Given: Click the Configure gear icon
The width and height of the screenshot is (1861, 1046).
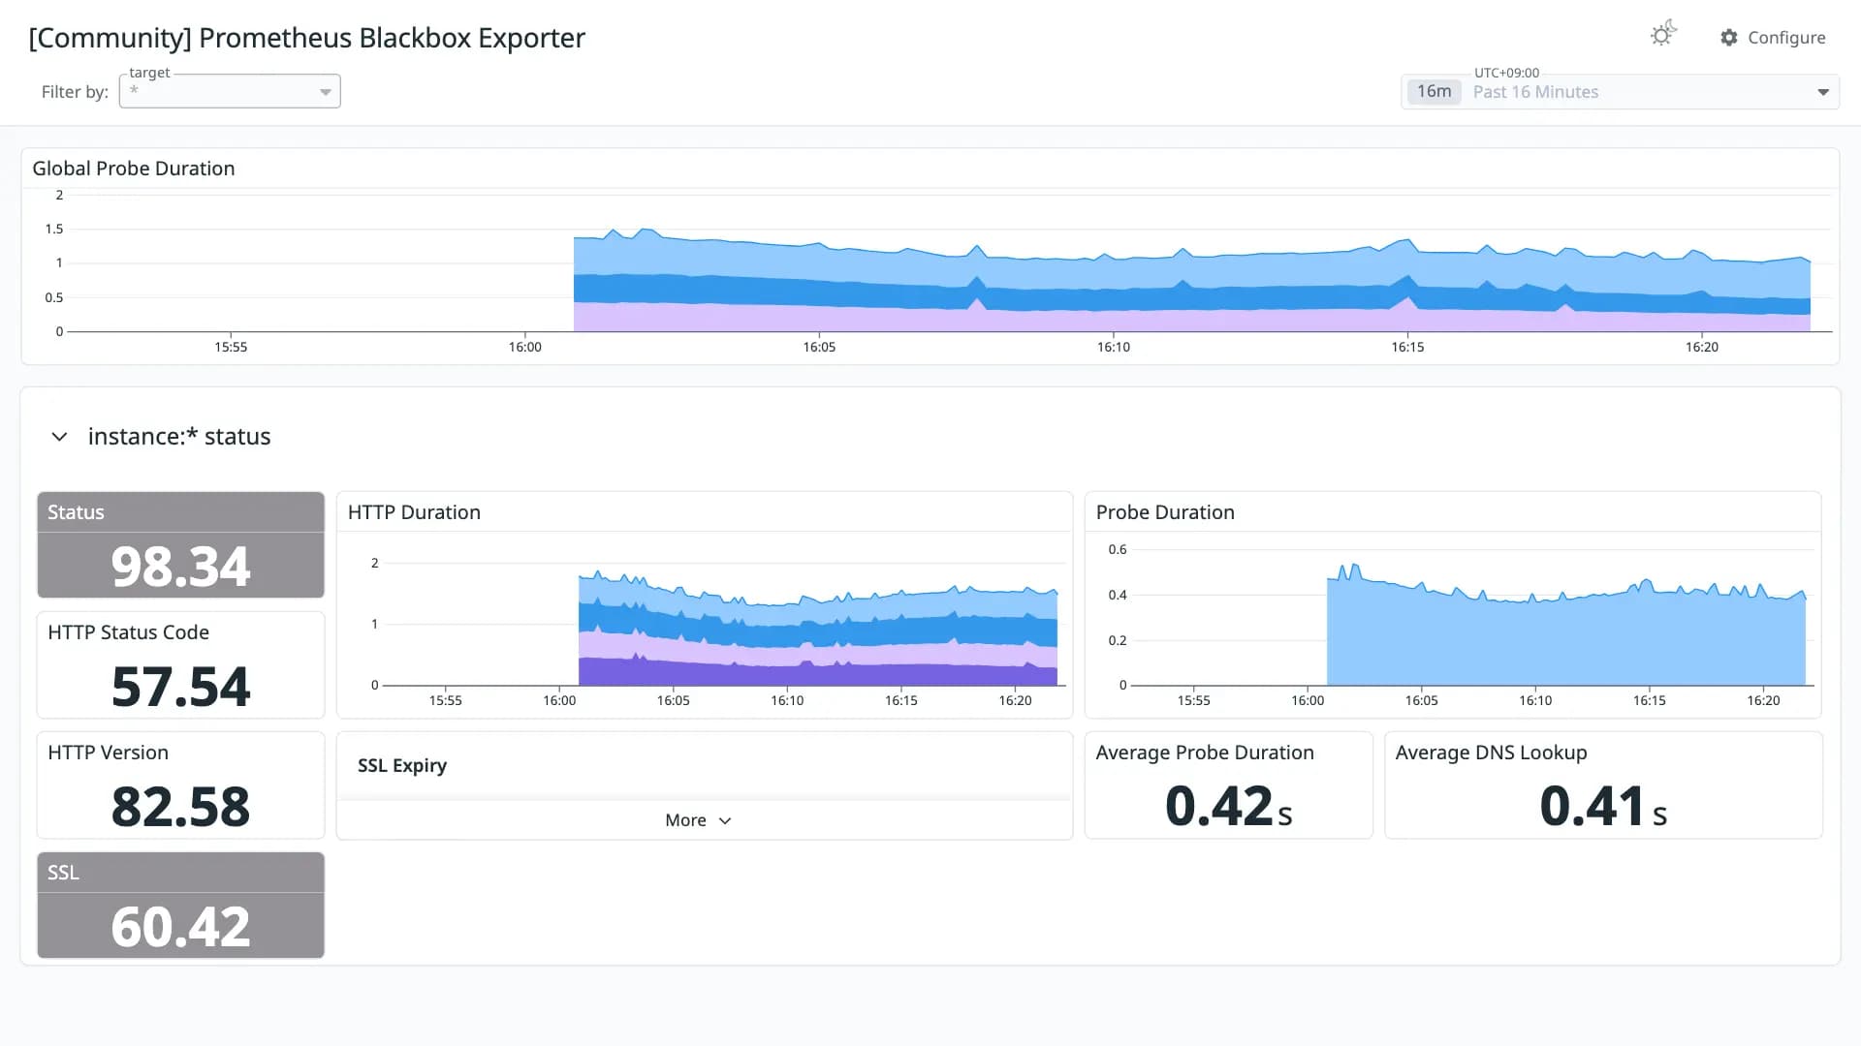Looking at the screenshot, I should tap(1728, 38).
